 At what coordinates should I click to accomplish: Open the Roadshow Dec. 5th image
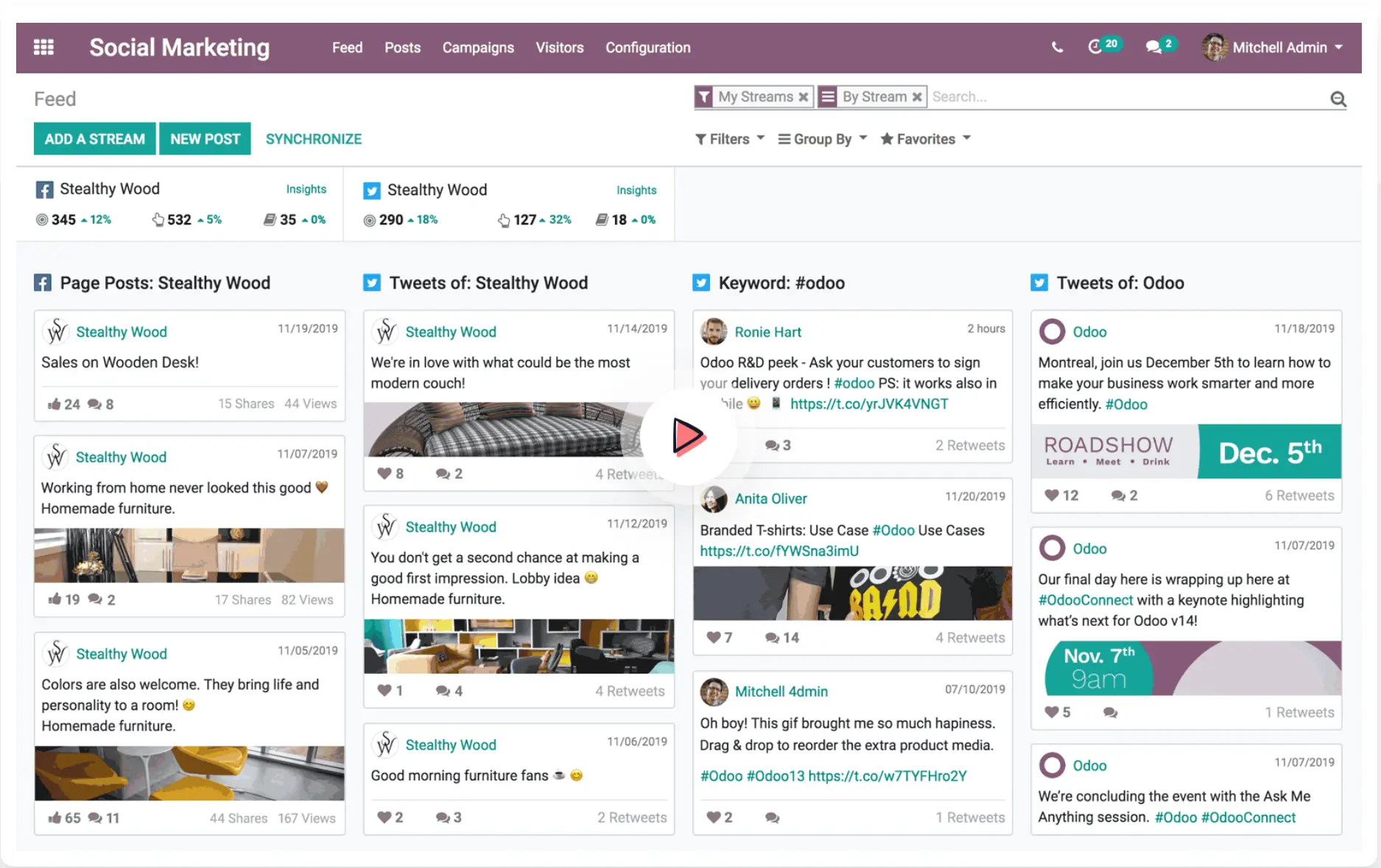[1186, 451]
